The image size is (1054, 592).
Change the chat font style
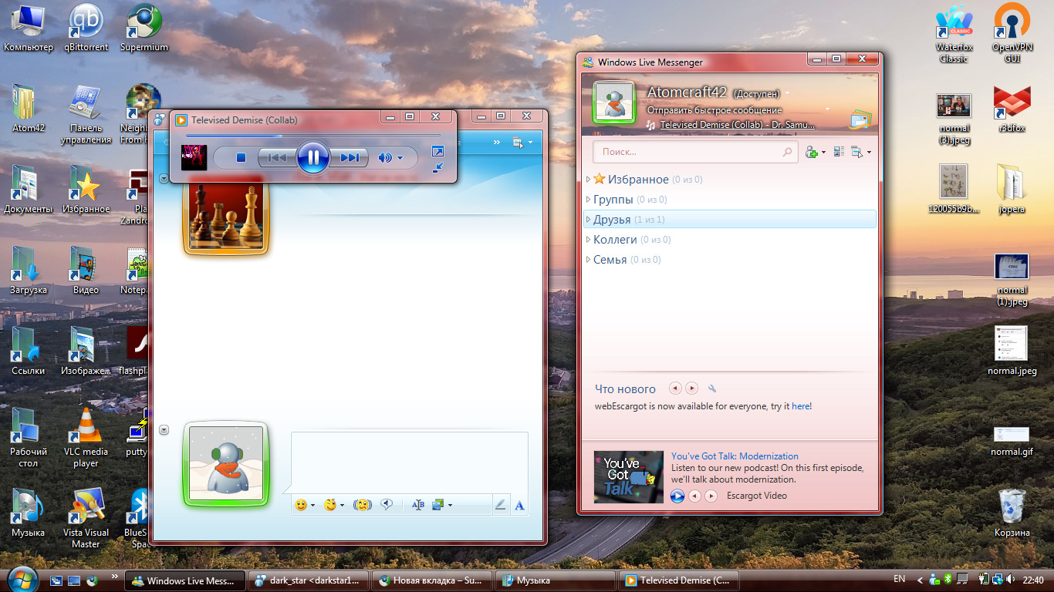point(418,505)
